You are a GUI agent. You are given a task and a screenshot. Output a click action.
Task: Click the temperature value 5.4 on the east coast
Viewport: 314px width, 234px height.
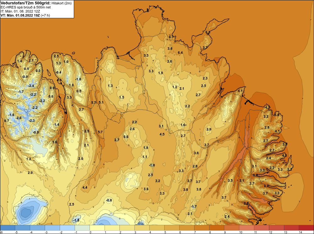(x=277, y=115)
